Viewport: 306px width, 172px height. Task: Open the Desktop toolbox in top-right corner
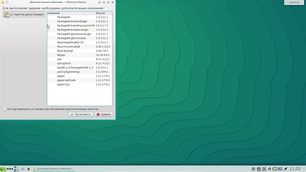(x=294, y=2)
